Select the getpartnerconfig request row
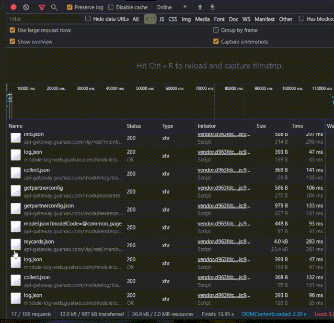The image size is (334, 323). [x=166, y=191]
